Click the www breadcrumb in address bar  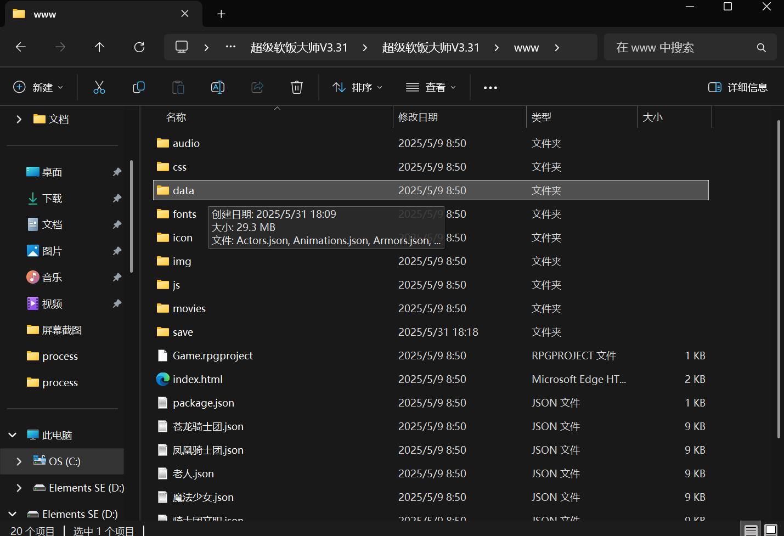pos(526,48)
